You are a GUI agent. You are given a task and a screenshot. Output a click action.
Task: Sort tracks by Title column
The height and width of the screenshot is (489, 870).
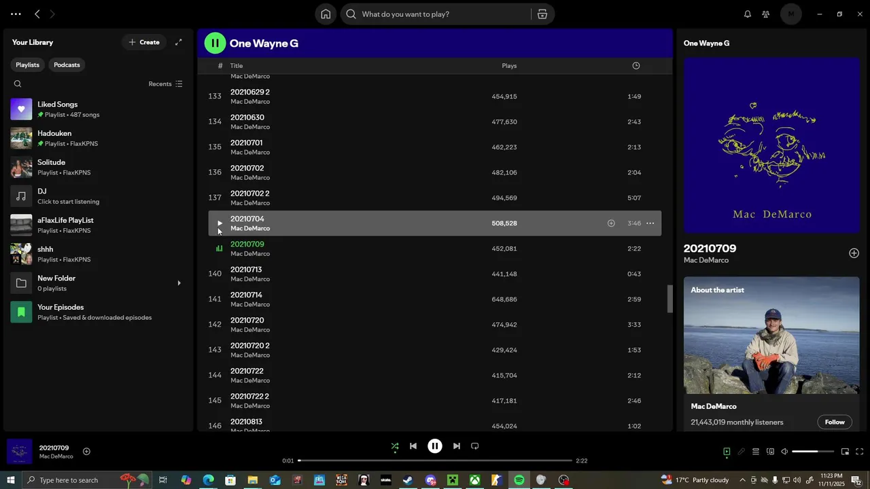237,66
